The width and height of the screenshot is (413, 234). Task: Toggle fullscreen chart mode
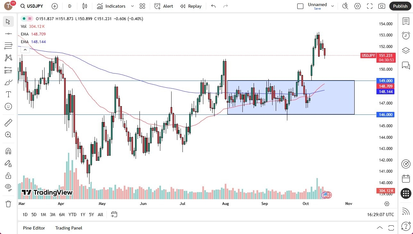coord(369,6)
